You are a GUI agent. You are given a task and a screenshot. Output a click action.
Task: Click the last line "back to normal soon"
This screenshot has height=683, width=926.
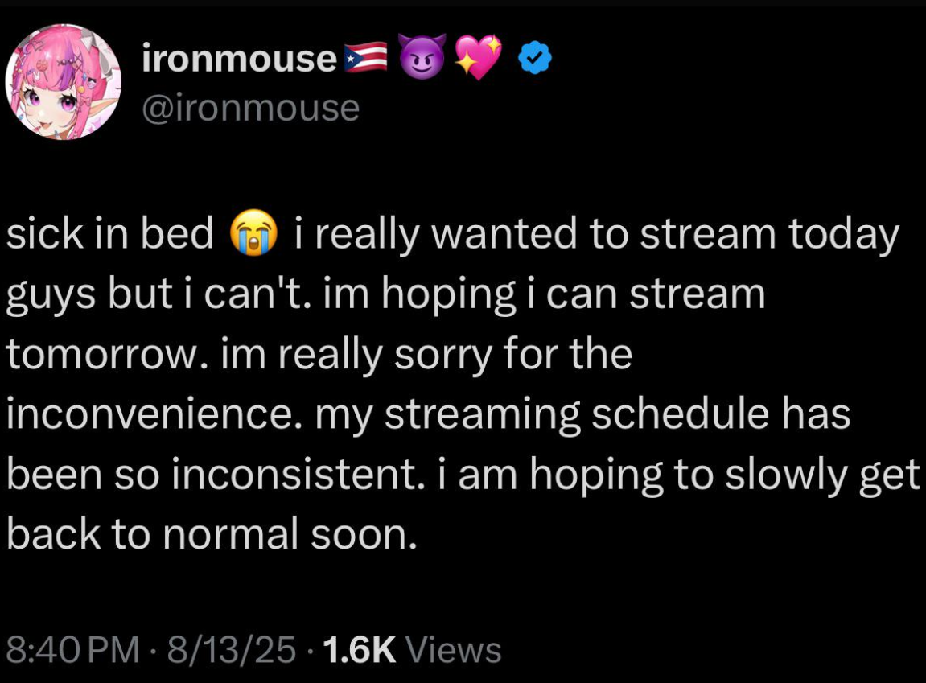coord(212,536)
